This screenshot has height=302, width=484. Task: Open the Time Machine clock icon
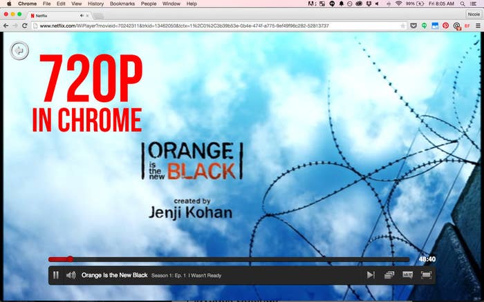[x=350, y=3]
